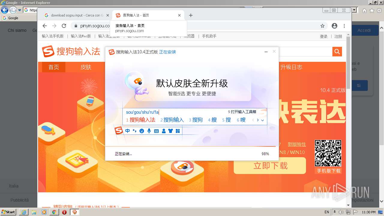The height and width of the screenshot is (216, 384).
Task: Click the 立即下载 download button
Action: (270, 166)
